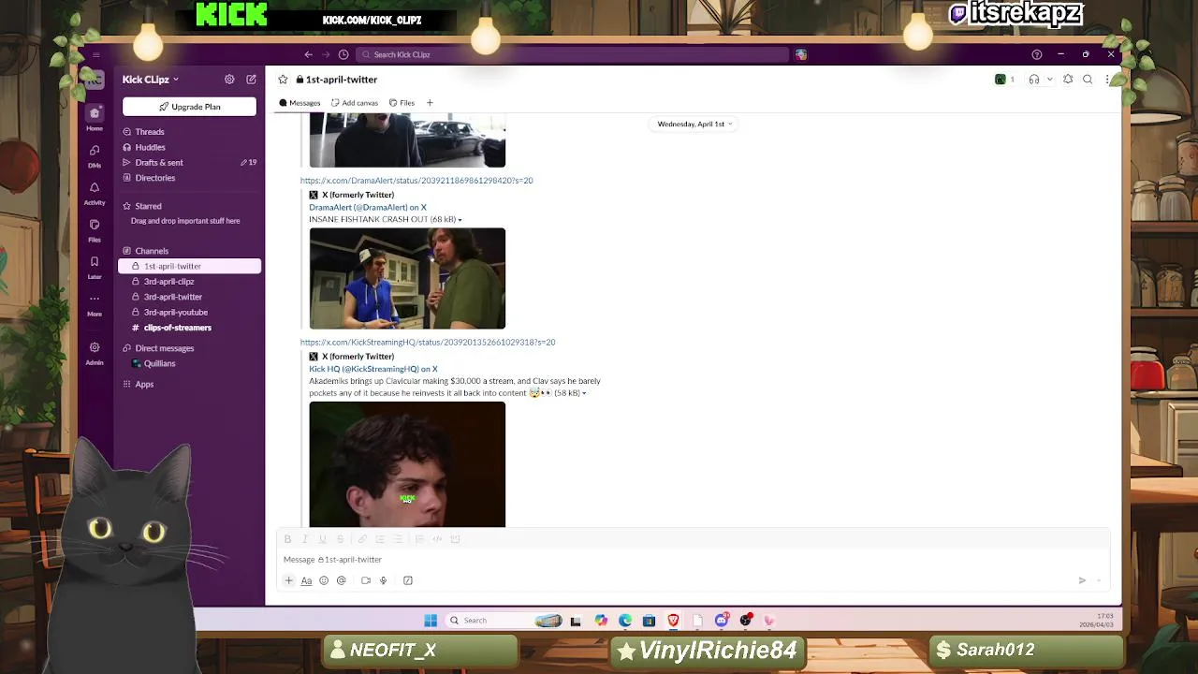The height and width of the screenshot is (674, 1198).
Task: Insert a link in composer toolbar
Action: [x=362, y=539]
